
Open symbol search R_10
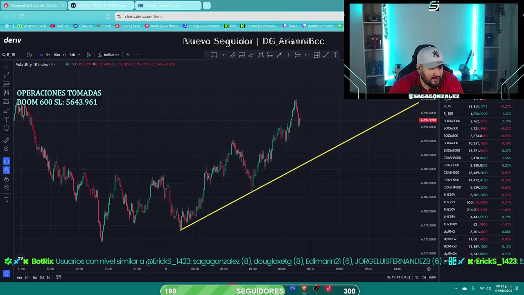pyautogui.click(x=9, y=54)
